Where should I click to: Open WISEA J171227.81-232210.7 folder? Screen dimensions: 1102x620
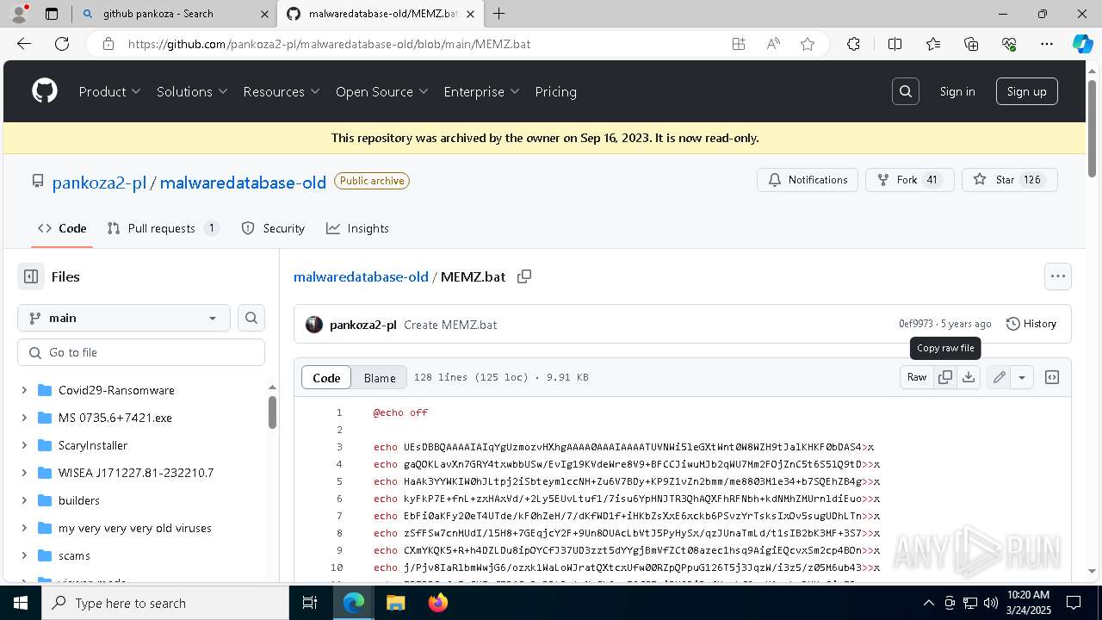136,473
